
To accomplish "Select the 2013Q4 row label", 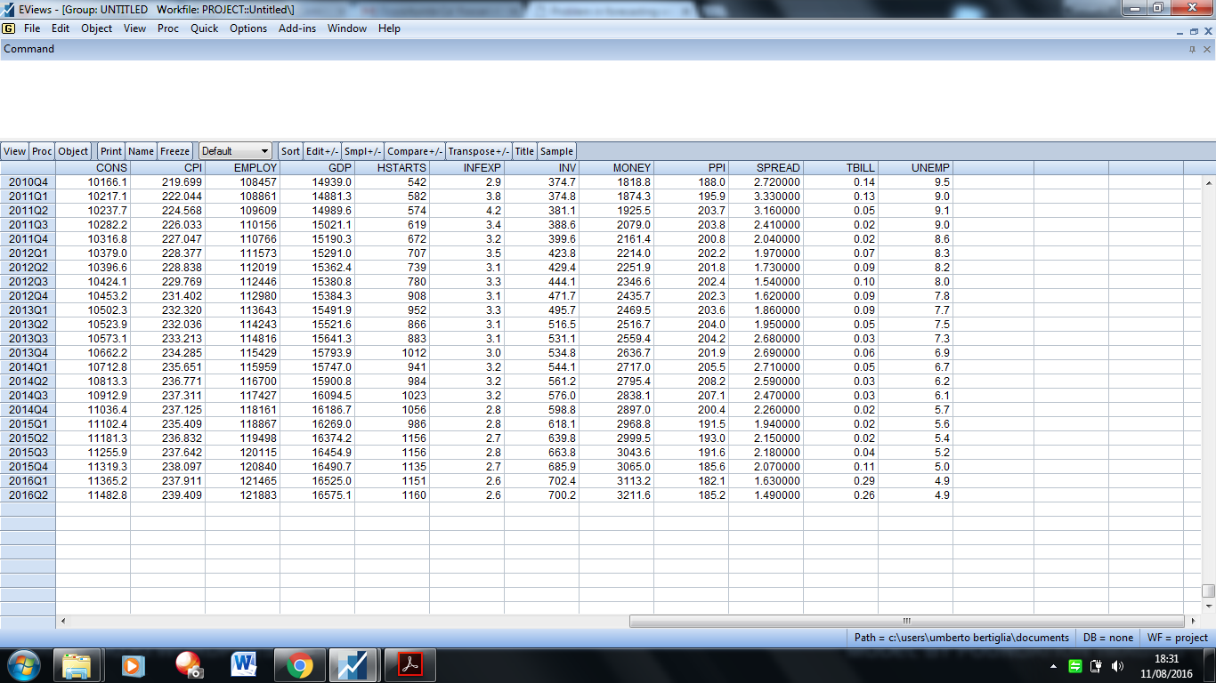I will click(28, 353).
